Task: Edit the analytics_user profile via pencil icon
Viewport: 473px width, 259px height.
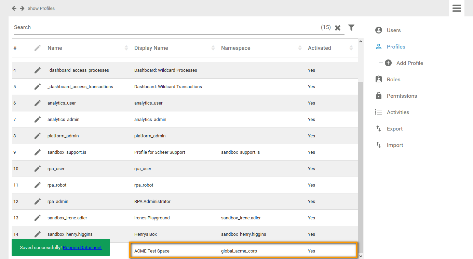Action: (38, 103)
